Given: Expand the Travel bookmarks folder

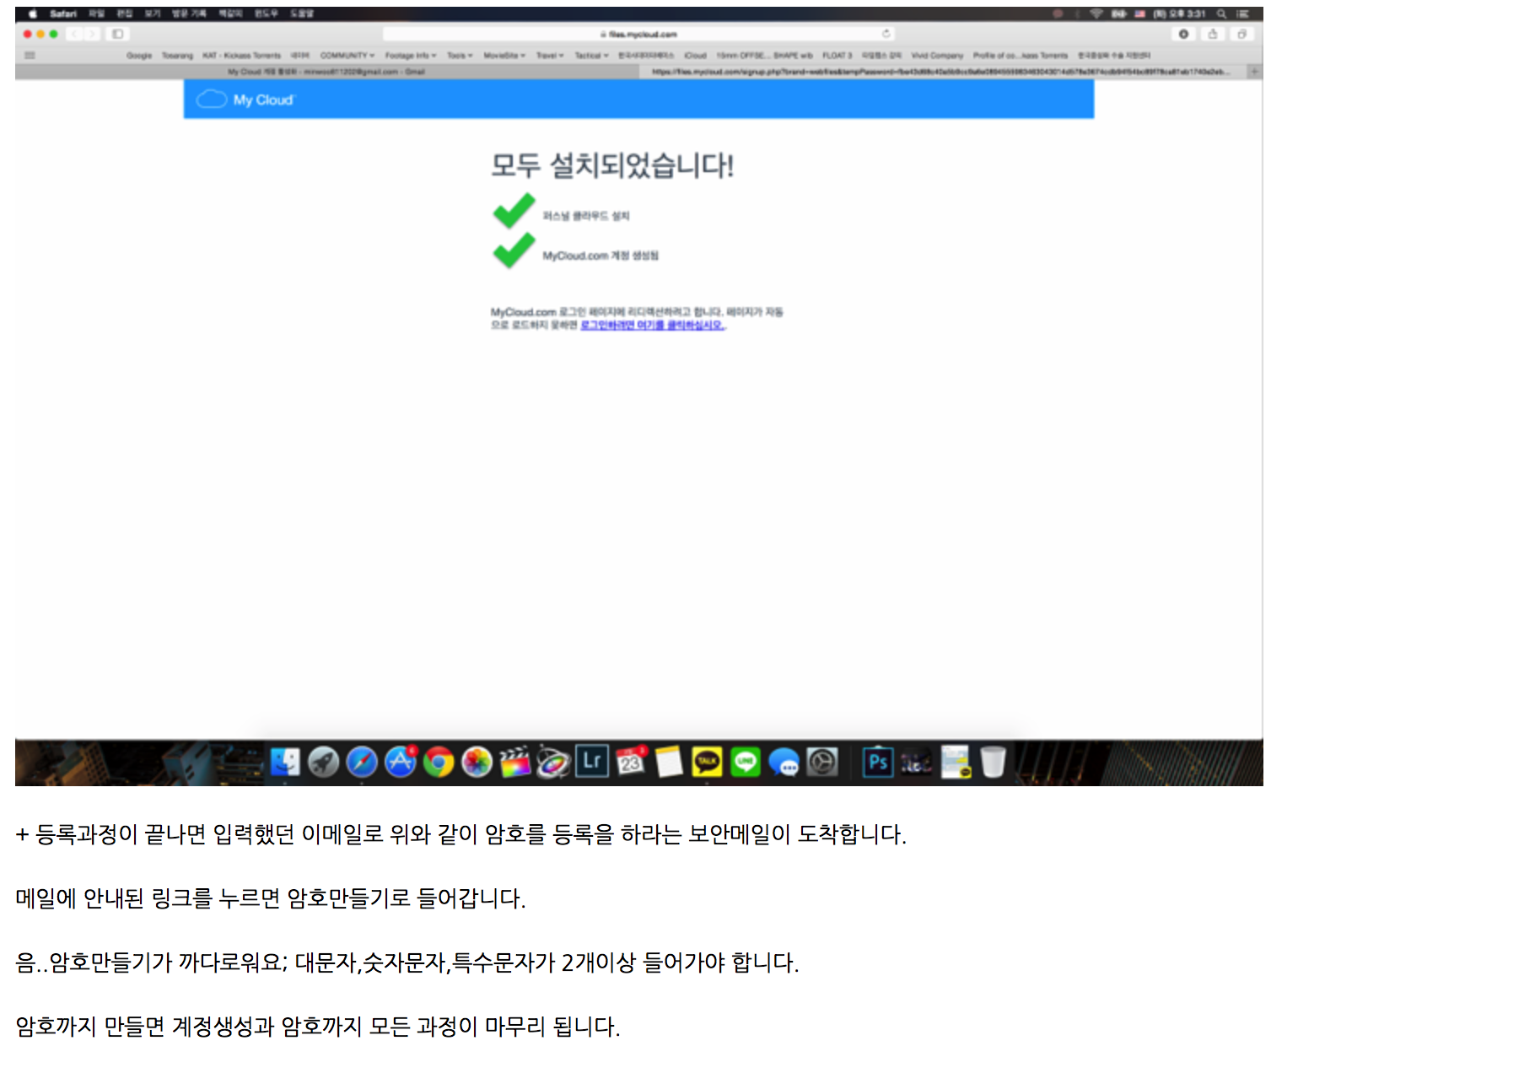Looking at the screenshot, I should coord(550,56).
